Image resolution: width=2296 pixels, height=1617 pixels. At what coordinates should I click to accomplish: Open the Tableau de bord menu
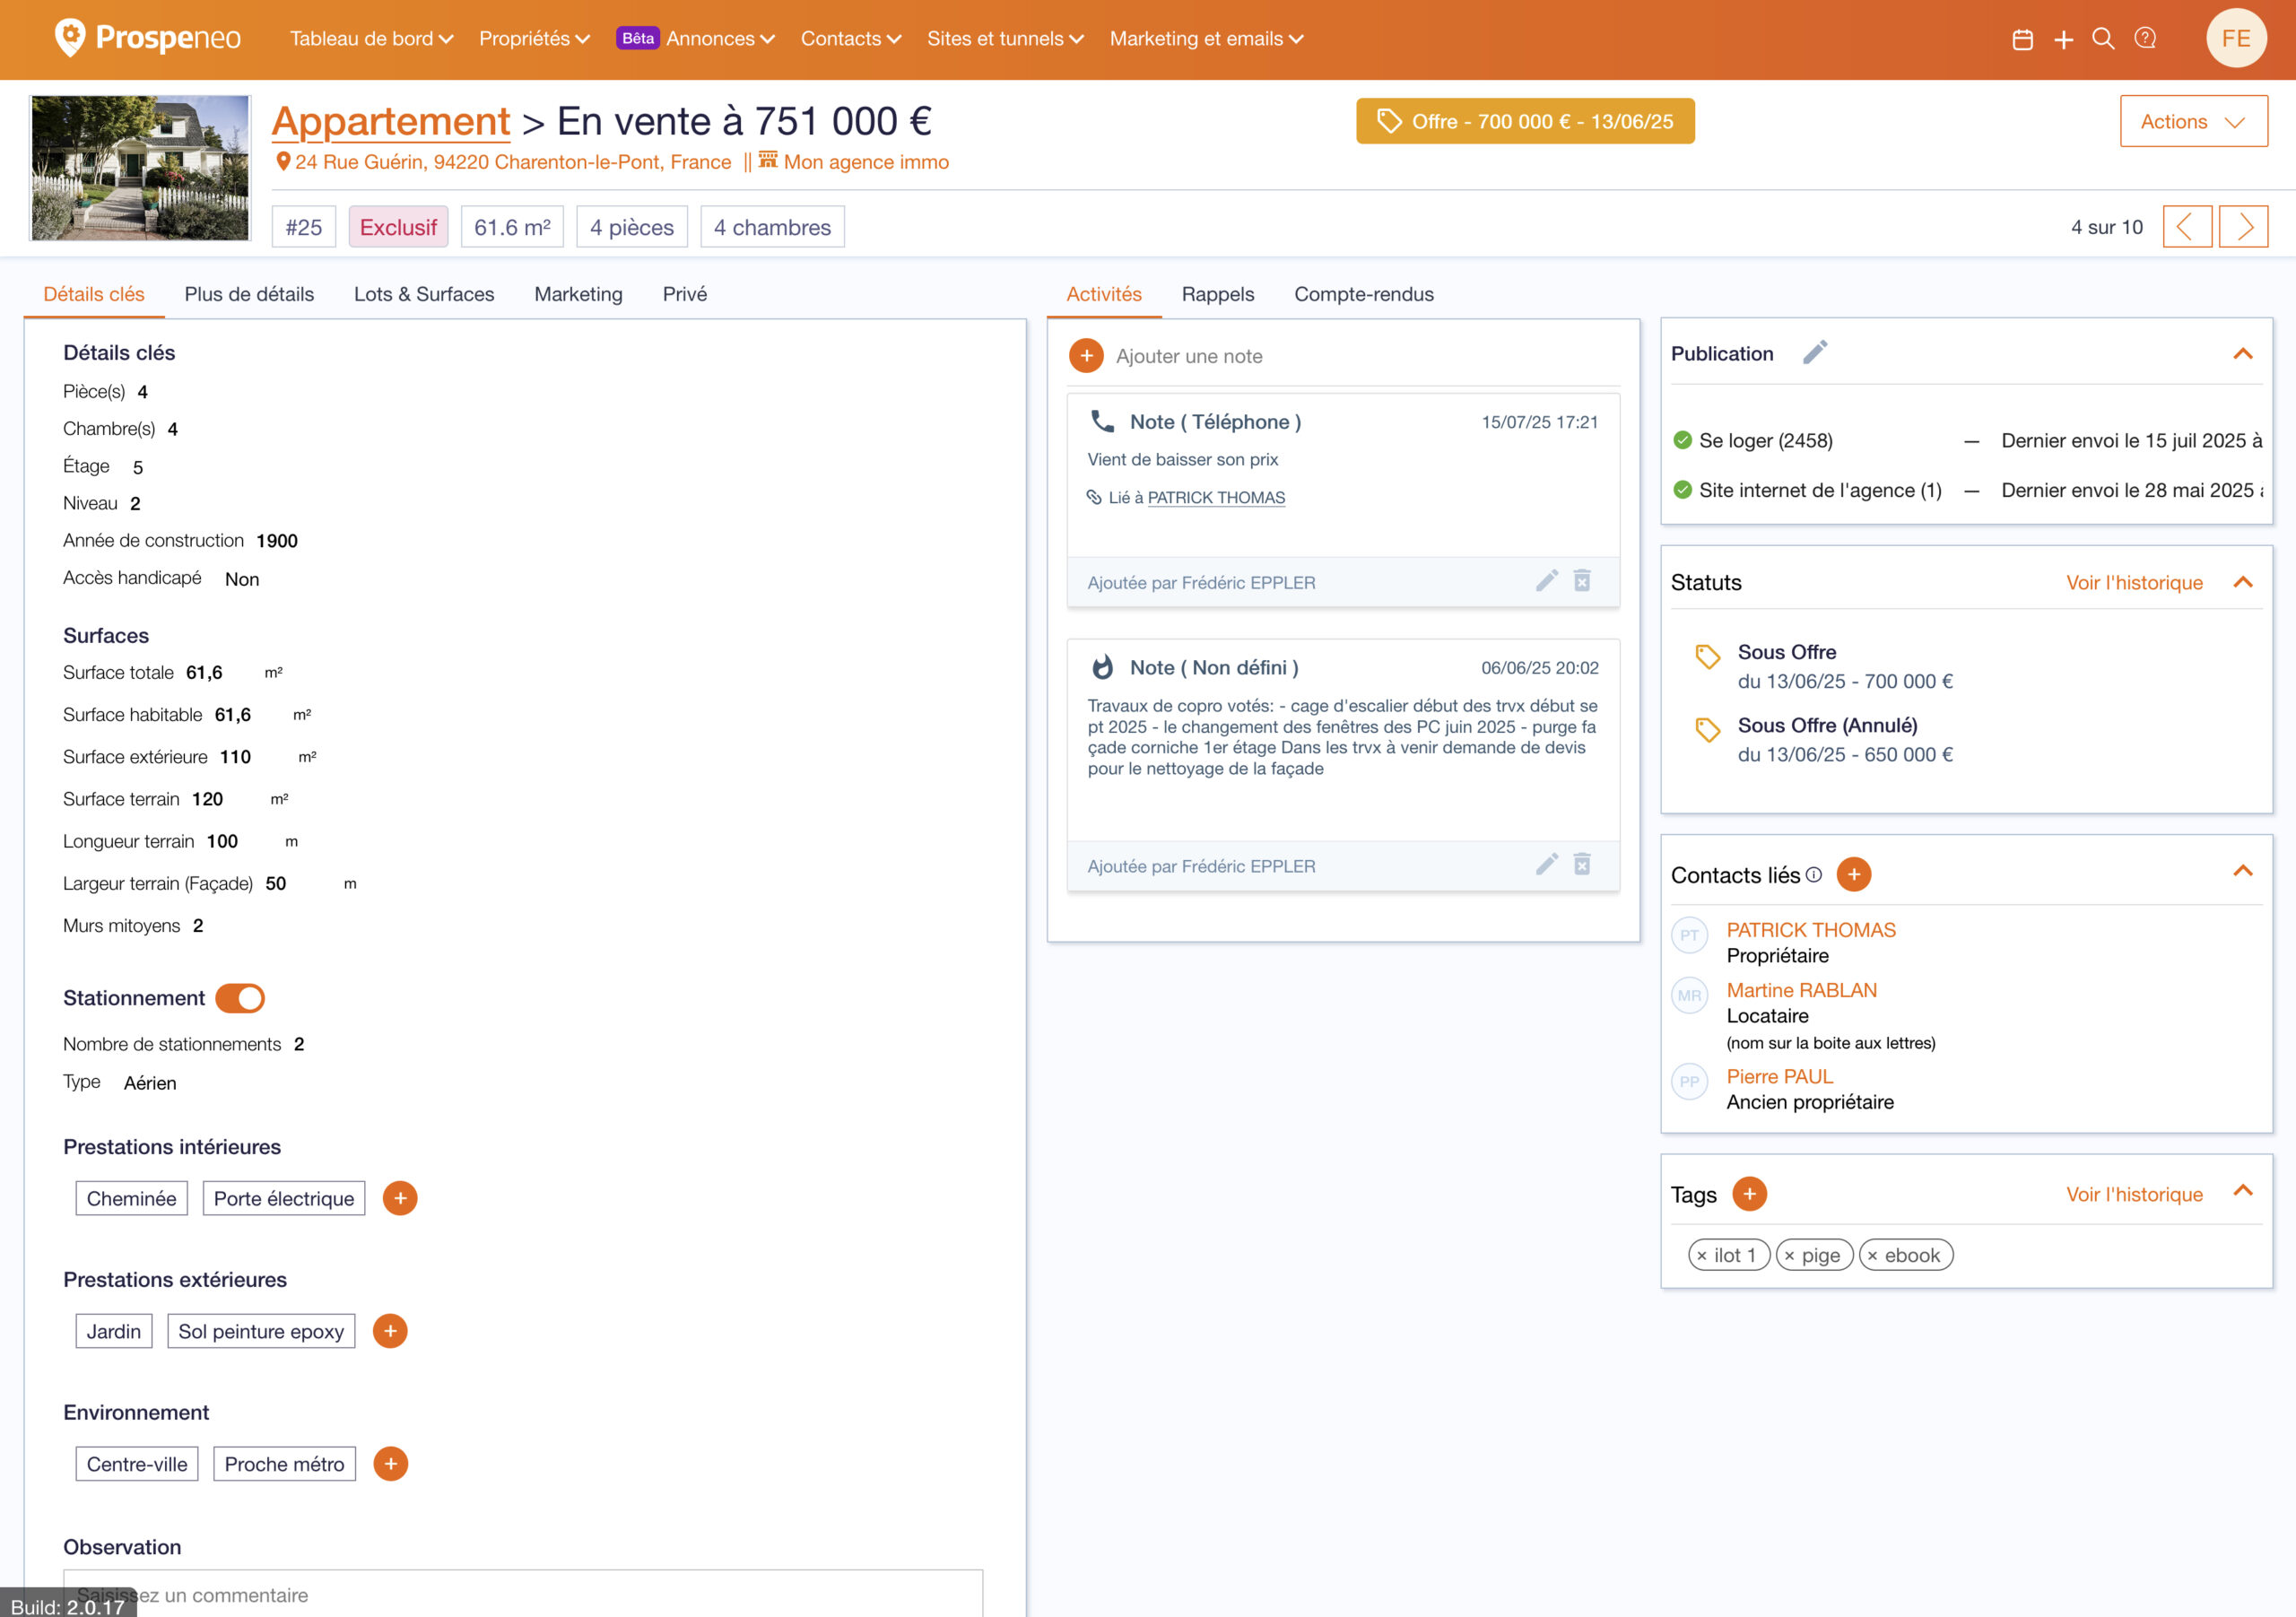(371, 39)
